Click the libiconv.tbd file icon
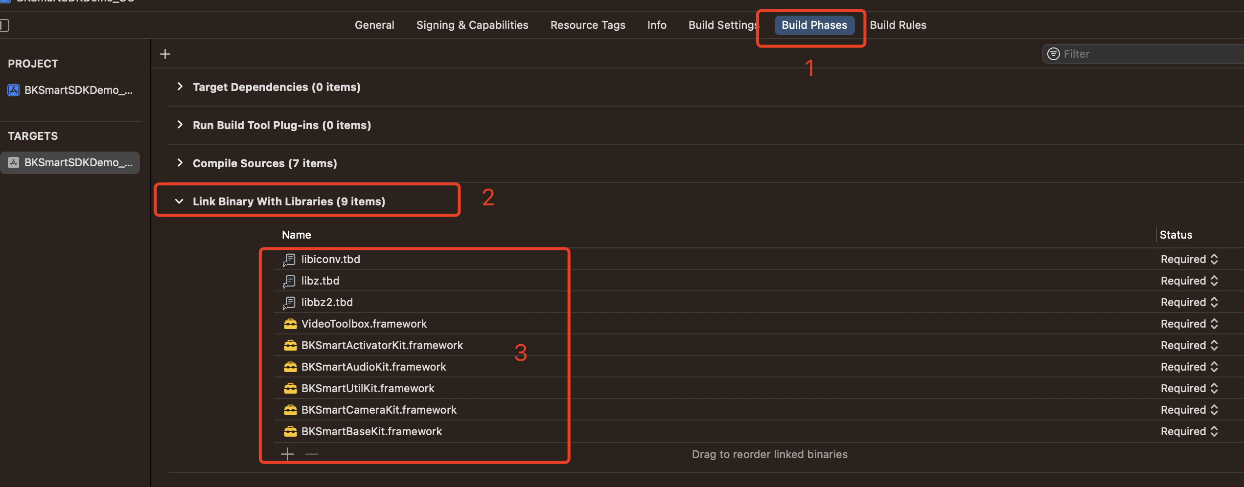 pos(289,260)
